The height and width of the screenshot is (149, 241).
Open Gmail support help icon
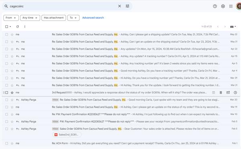pos(215,6)
